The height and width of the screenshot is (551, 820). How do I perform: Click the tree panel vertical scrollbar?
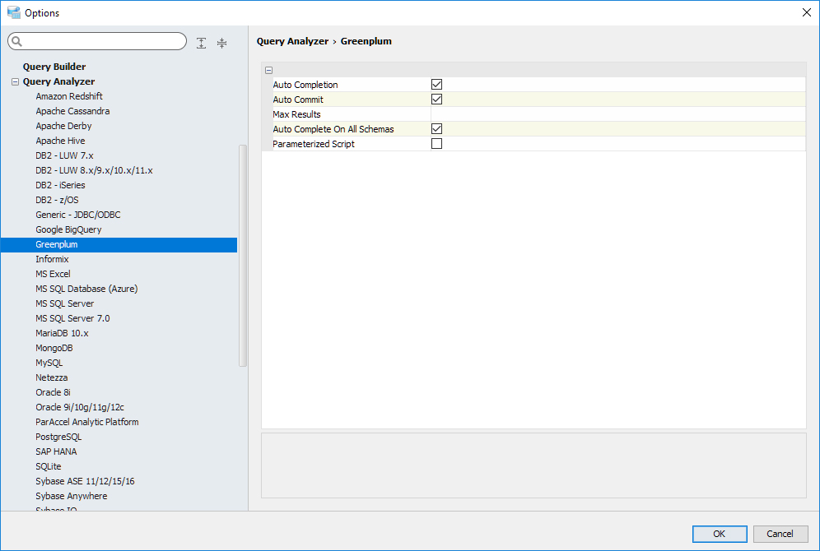[x=243, y=255]
